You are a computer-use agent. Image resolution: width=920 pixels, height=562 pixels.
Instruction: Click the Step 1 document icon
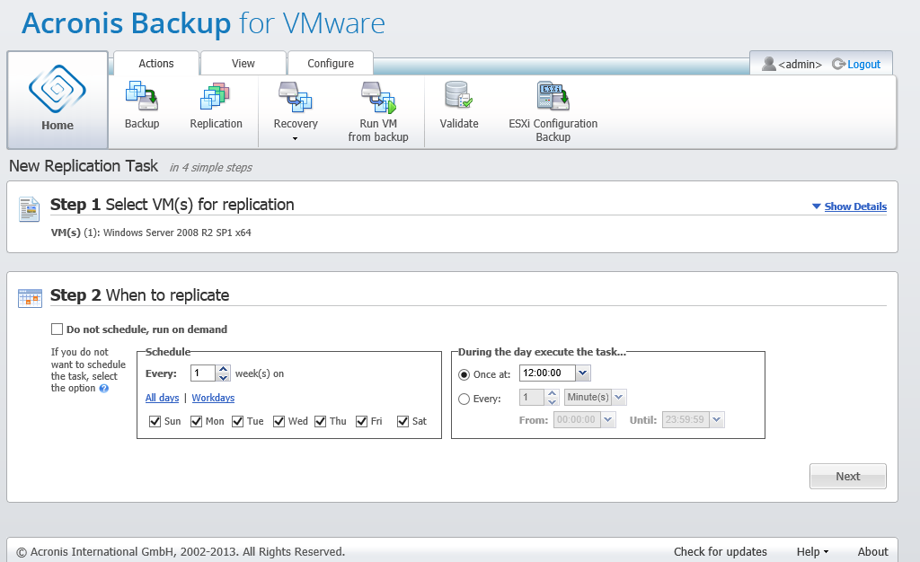coord(29,209)
